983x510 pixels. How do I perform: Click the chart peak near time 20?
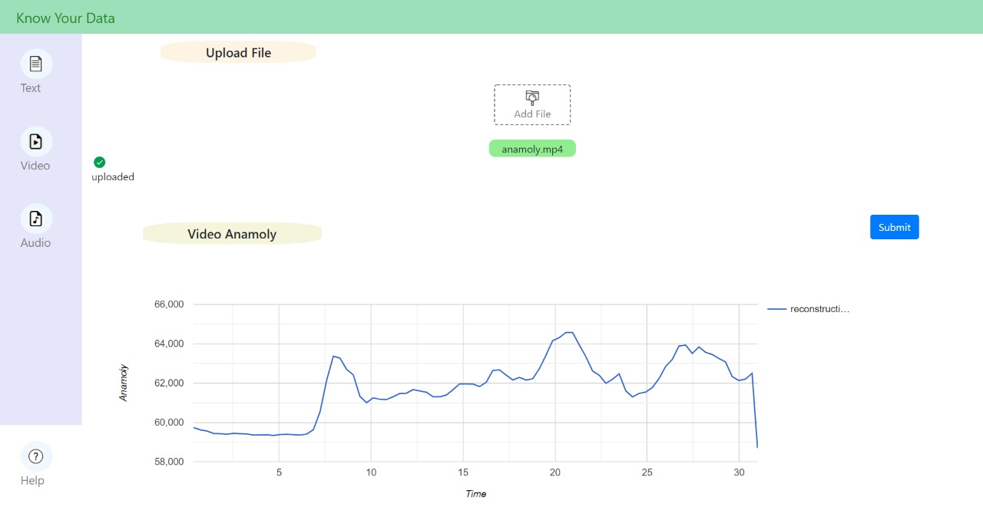click(x=568, y=333)
